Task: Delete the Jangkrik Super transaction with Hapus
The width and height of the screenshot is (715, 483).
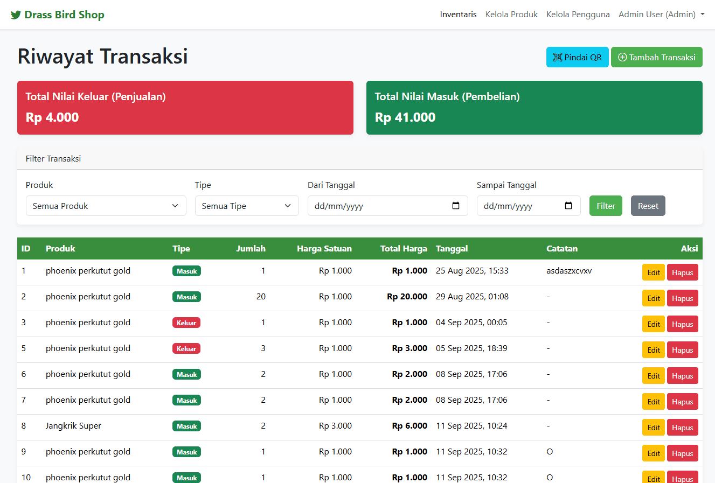Action: pyautogui.click(x=682, y=427)
